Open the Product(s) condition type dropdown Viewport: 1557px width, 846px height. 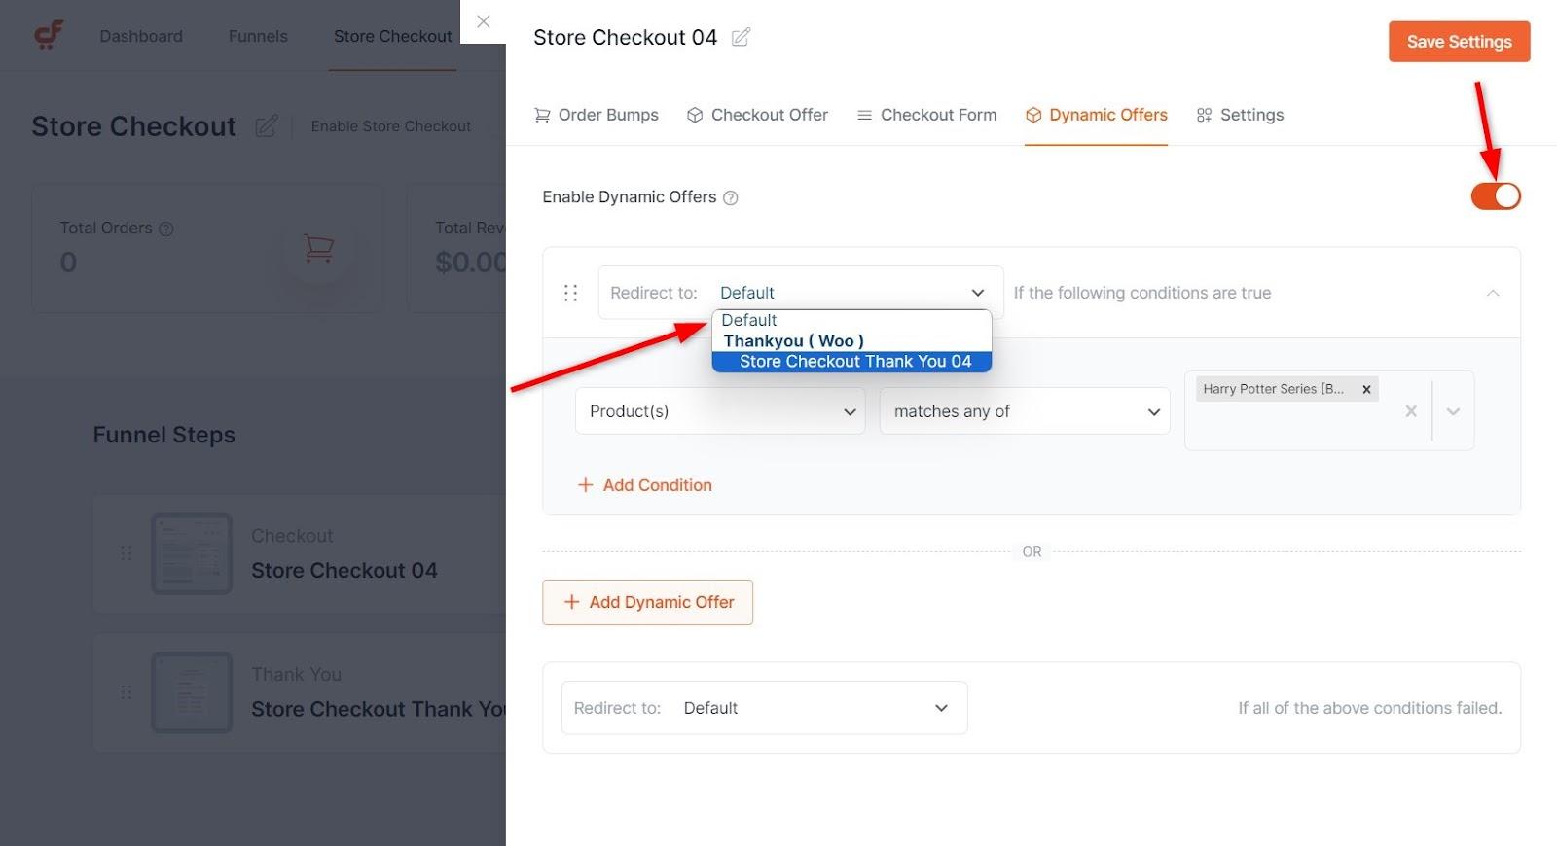[x=720, y=411]
